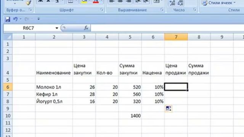Screen dimensions: 244x137
Task: Click the Наценка header cell
Action: pyautogui.click(x=153, y=69)
